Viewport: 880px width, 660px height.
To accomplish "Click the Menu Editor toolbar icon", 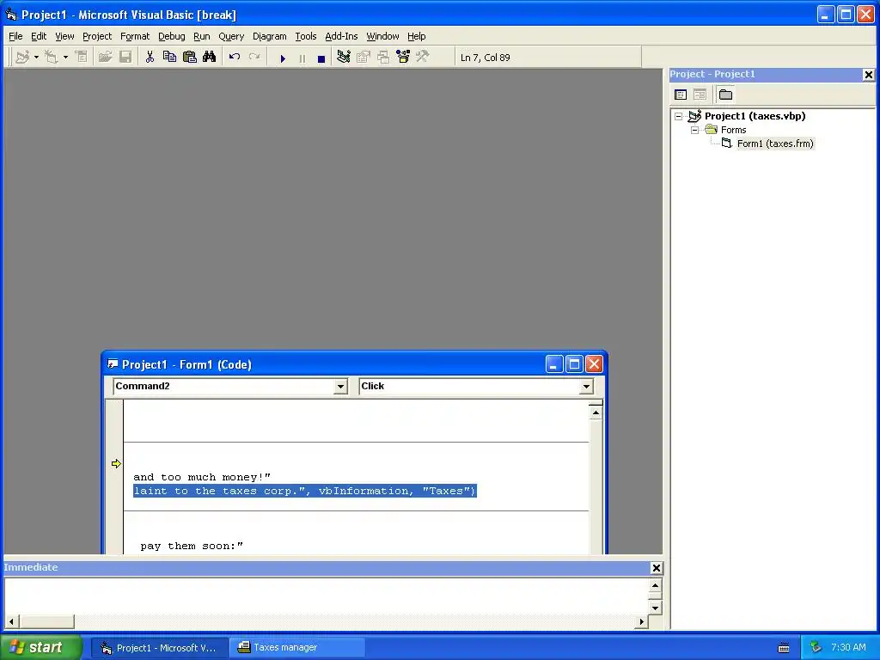I will coord(82,58).
